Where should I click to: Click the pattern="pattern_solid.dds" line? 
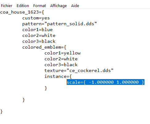pyautogui.click(x=59, y=24)
